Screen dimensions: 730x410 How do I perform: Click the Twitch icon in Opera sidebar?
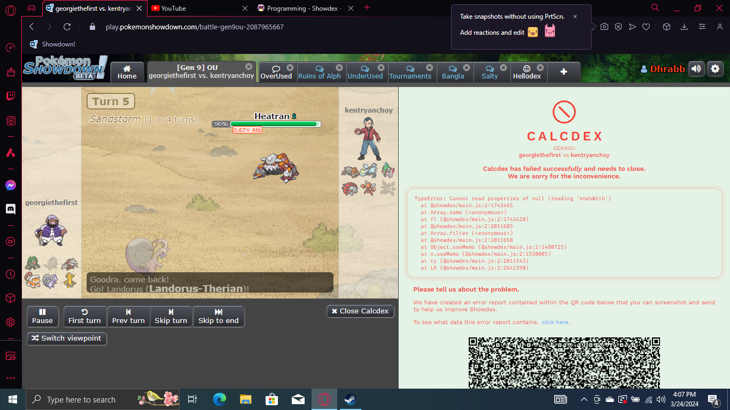click(11, 97)
